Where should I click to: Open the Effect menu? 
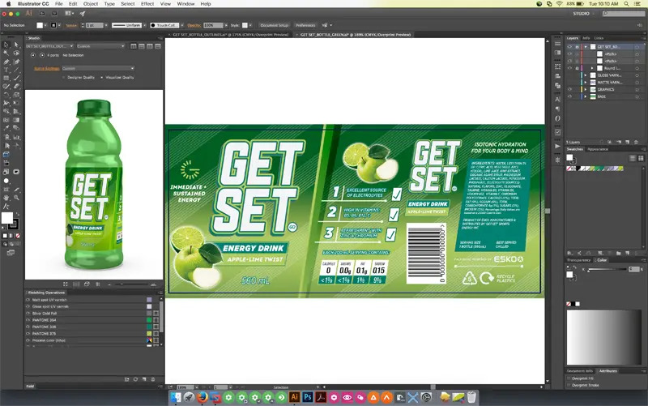tap(147, 4)
